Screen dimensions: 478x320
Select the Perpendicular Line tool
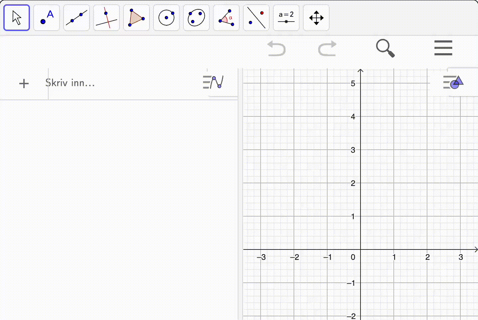point(107,18)
